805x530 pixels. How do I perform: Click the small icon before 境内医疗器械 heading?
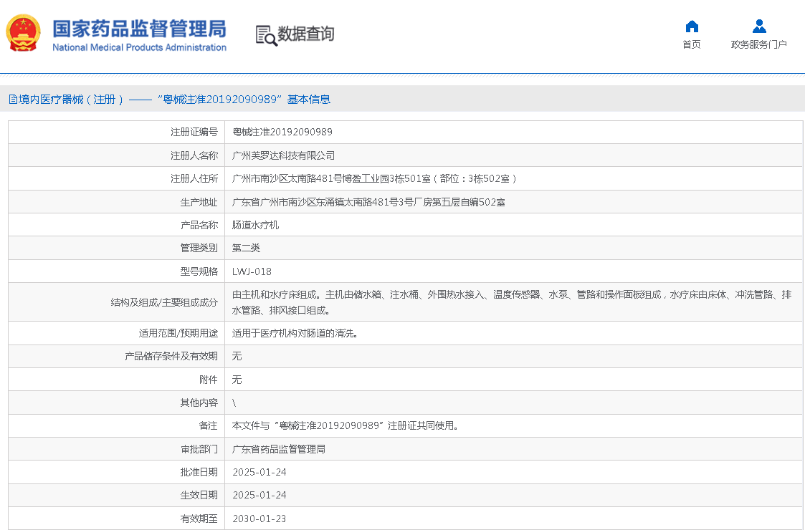click(13, 100)
